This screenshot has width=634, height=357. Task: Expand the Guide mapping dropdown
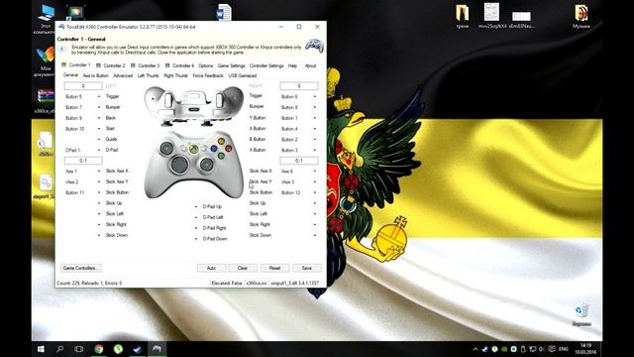click(99, 139)
